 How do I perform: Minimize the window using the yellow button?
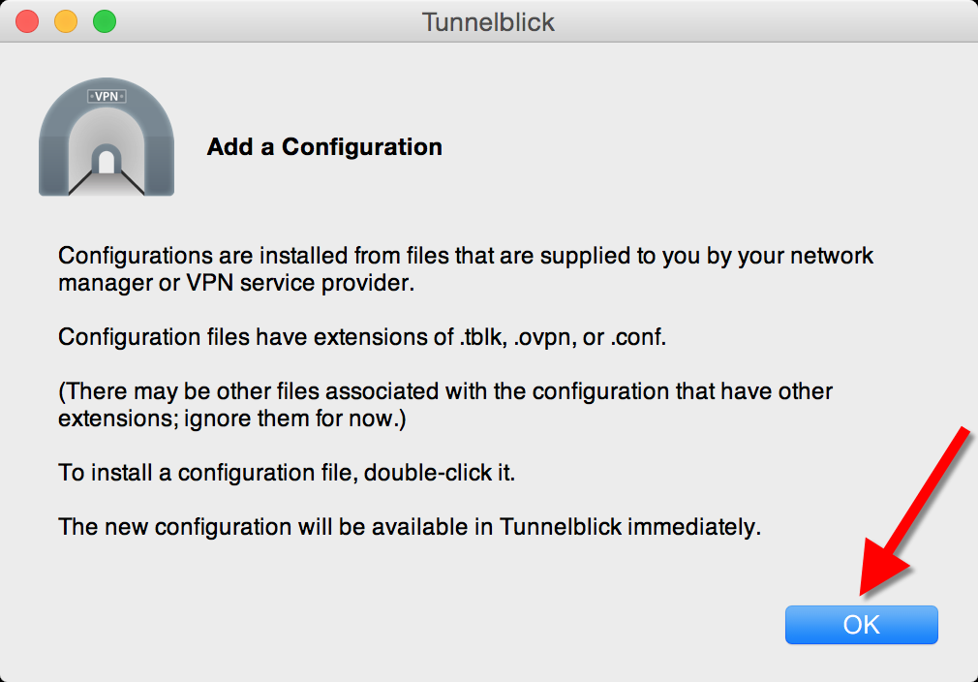66,21
